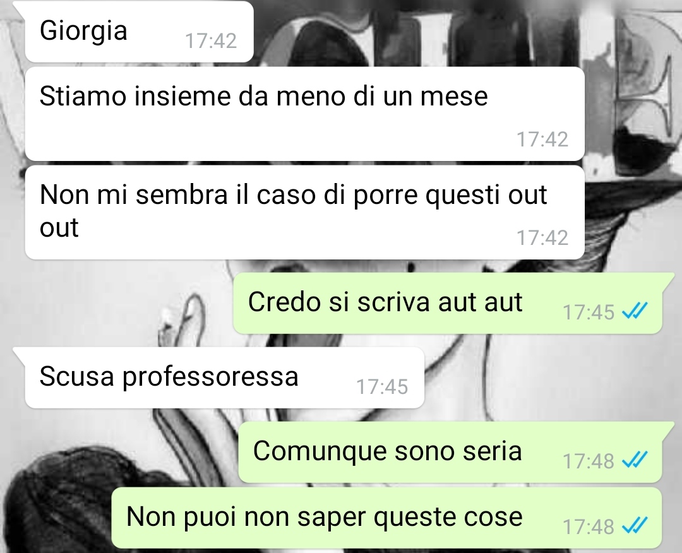The image size is (682, 553).
Task: Select the 'Comunque sono seria' message
Action: pos(450,452)
